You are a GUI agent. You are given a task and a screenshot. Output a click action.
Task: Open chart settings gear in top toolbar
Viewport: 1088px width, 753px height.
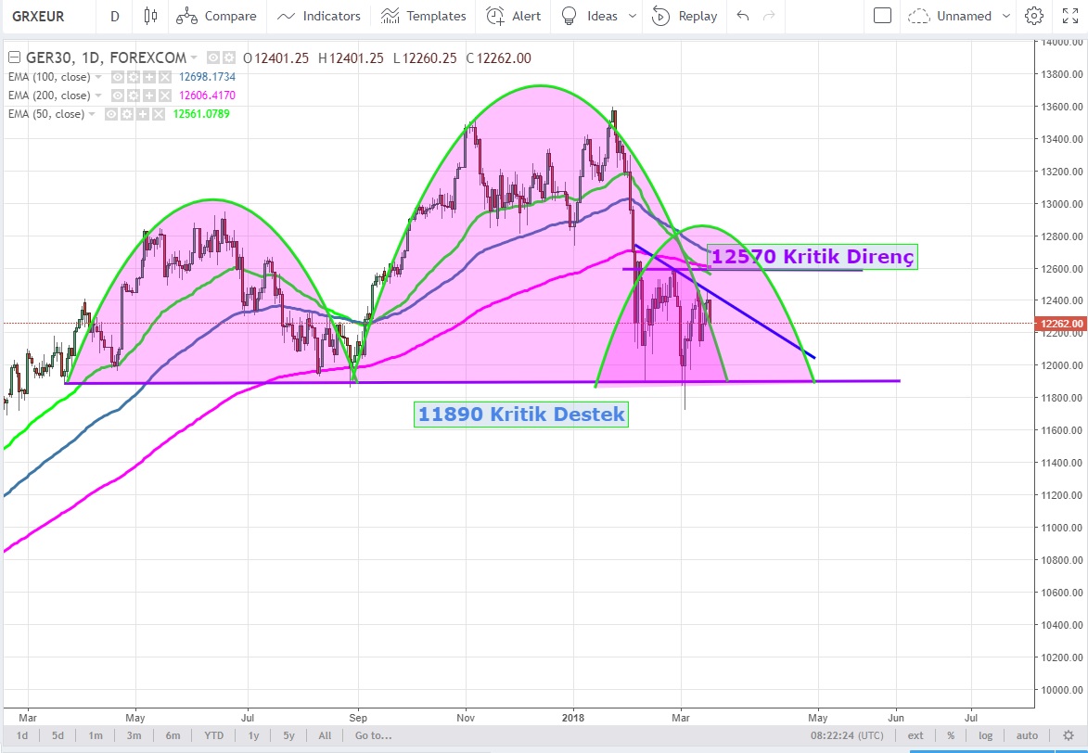(x=1034, y=16)
